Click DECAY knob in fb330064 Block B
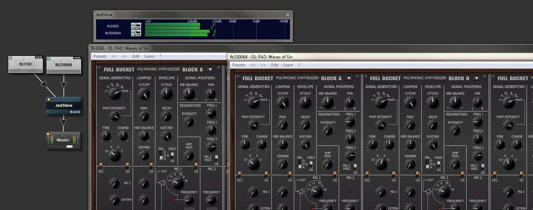533x210 pixels. point(433,126)
